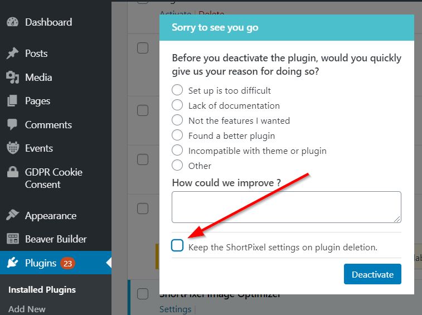
Task: Open Installed Plugins submenu item
Action: [42, 290]
